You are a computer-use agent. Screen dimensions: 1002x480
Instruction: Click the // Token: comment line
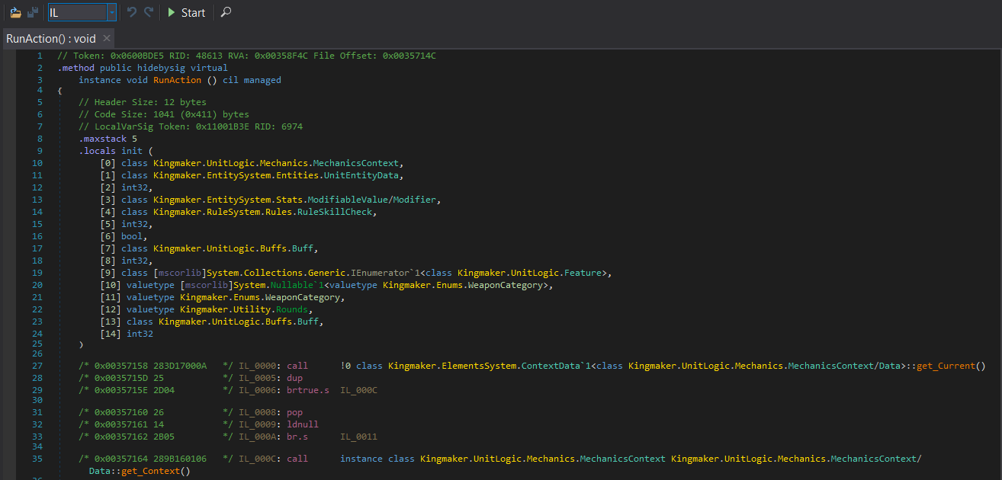pos(246,56)
